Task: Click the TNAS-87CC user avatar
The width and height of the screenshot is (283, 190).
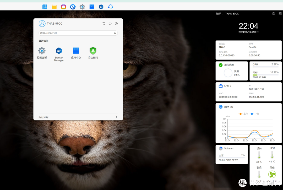Action: click(42, 24)
